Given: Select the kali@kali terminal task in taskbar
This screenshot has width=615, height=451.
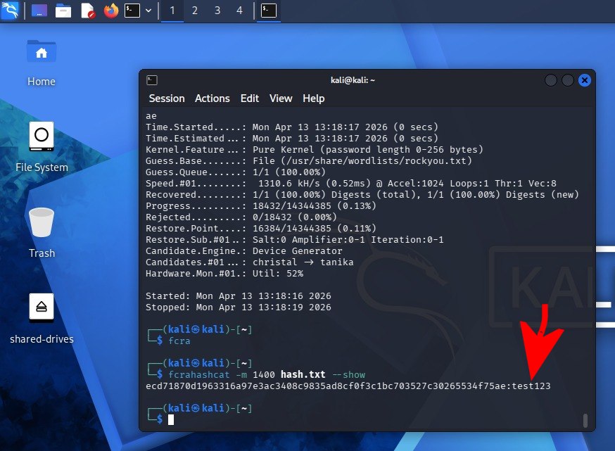Looking at the screenshot, I should [267, 11].
